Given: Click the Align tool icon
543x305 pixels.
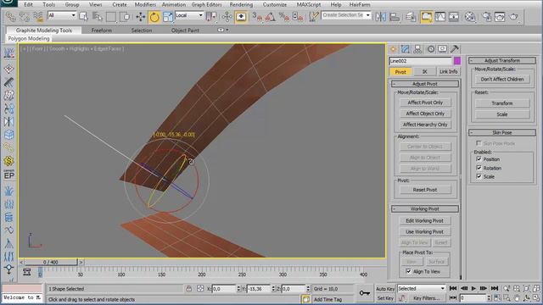Looking at the screenshot, I should coord(395,17).
